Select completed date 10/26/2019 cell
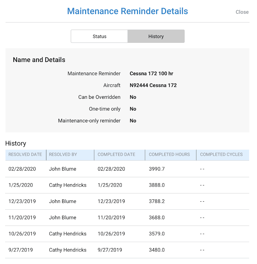Image resolution: width=257 pixels, height=264 pixels. pos(111,234)
